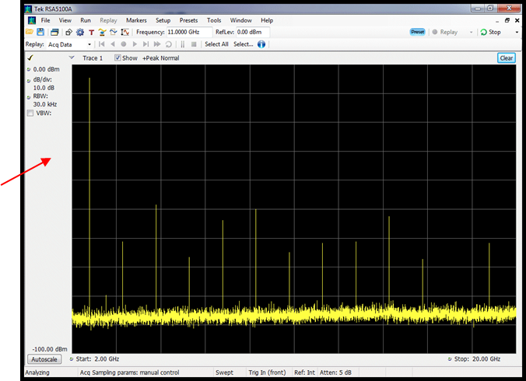
Task: Enable the VBW checkbox
Action: pos(30,114)
